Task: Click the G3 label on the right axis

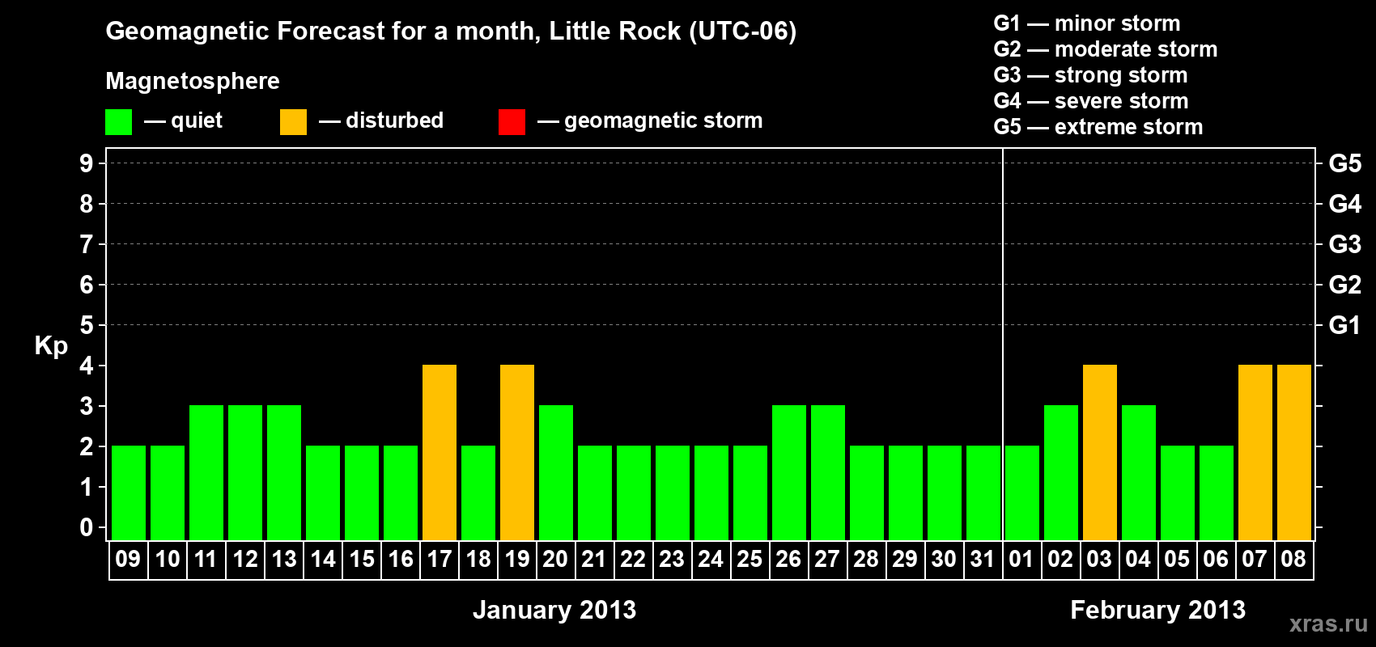Action: tap(1345, 244)
